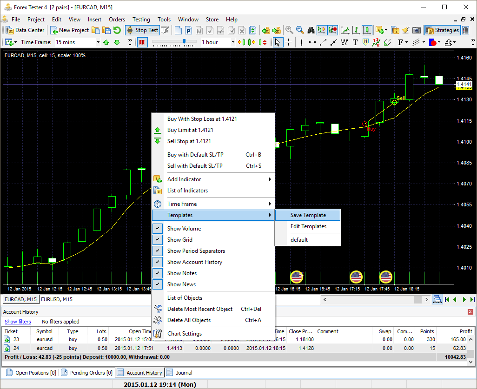
Task: Click the horizontal chart scrollbar thumb
Action: click(x=418, y=300)
